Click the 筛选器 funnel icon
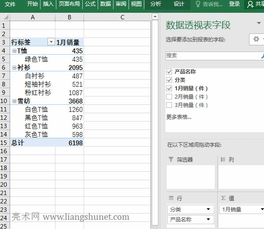 170,159
